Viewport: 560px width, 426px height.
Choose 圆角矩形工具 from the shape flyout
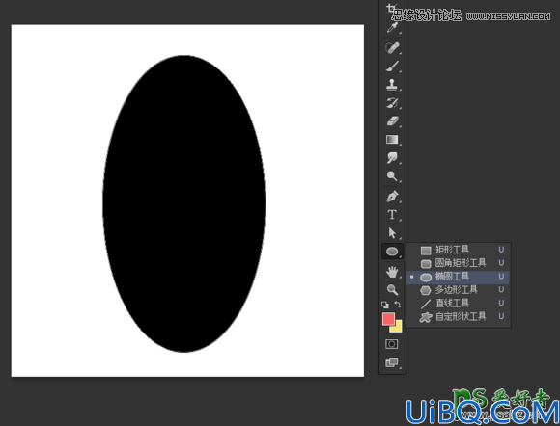click(x=459, y=263)
